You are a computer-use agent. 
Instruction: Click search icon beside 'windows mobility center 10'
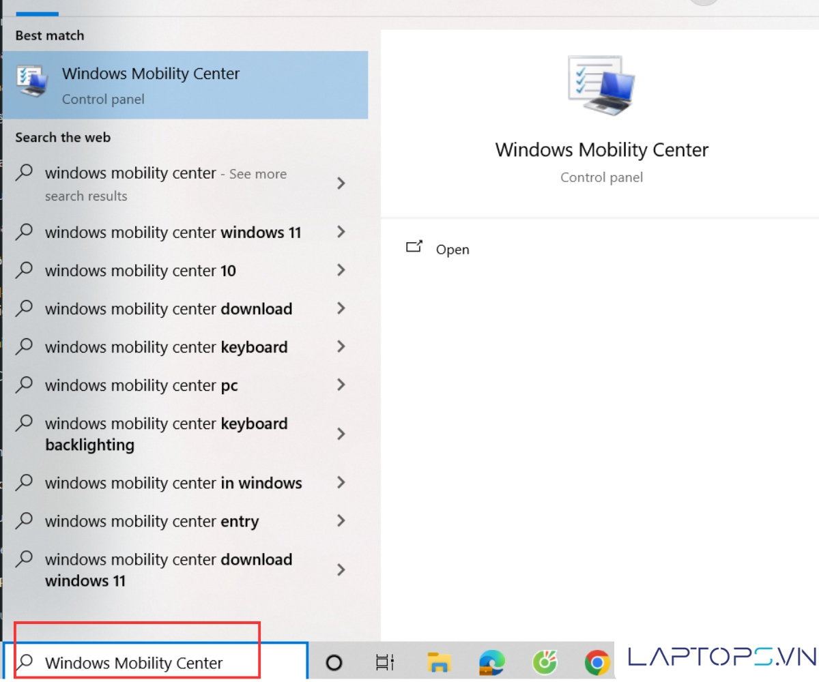(24, 269)
